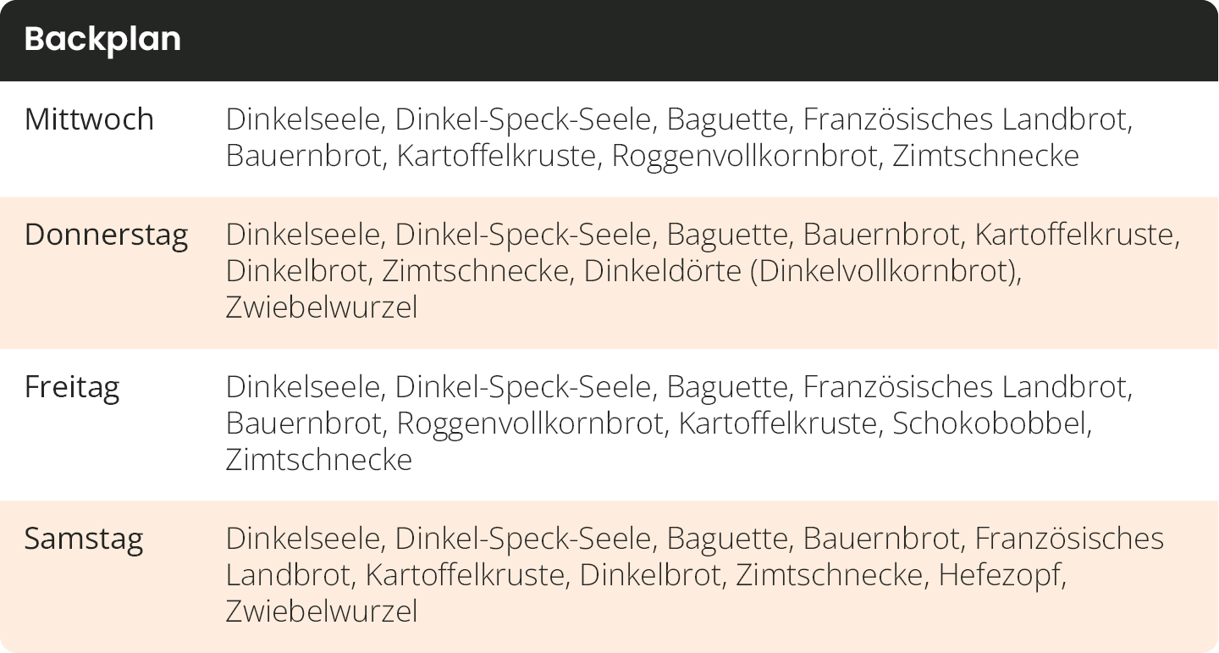Click Zimtschnecke in the Freitag row

point(319,459)
